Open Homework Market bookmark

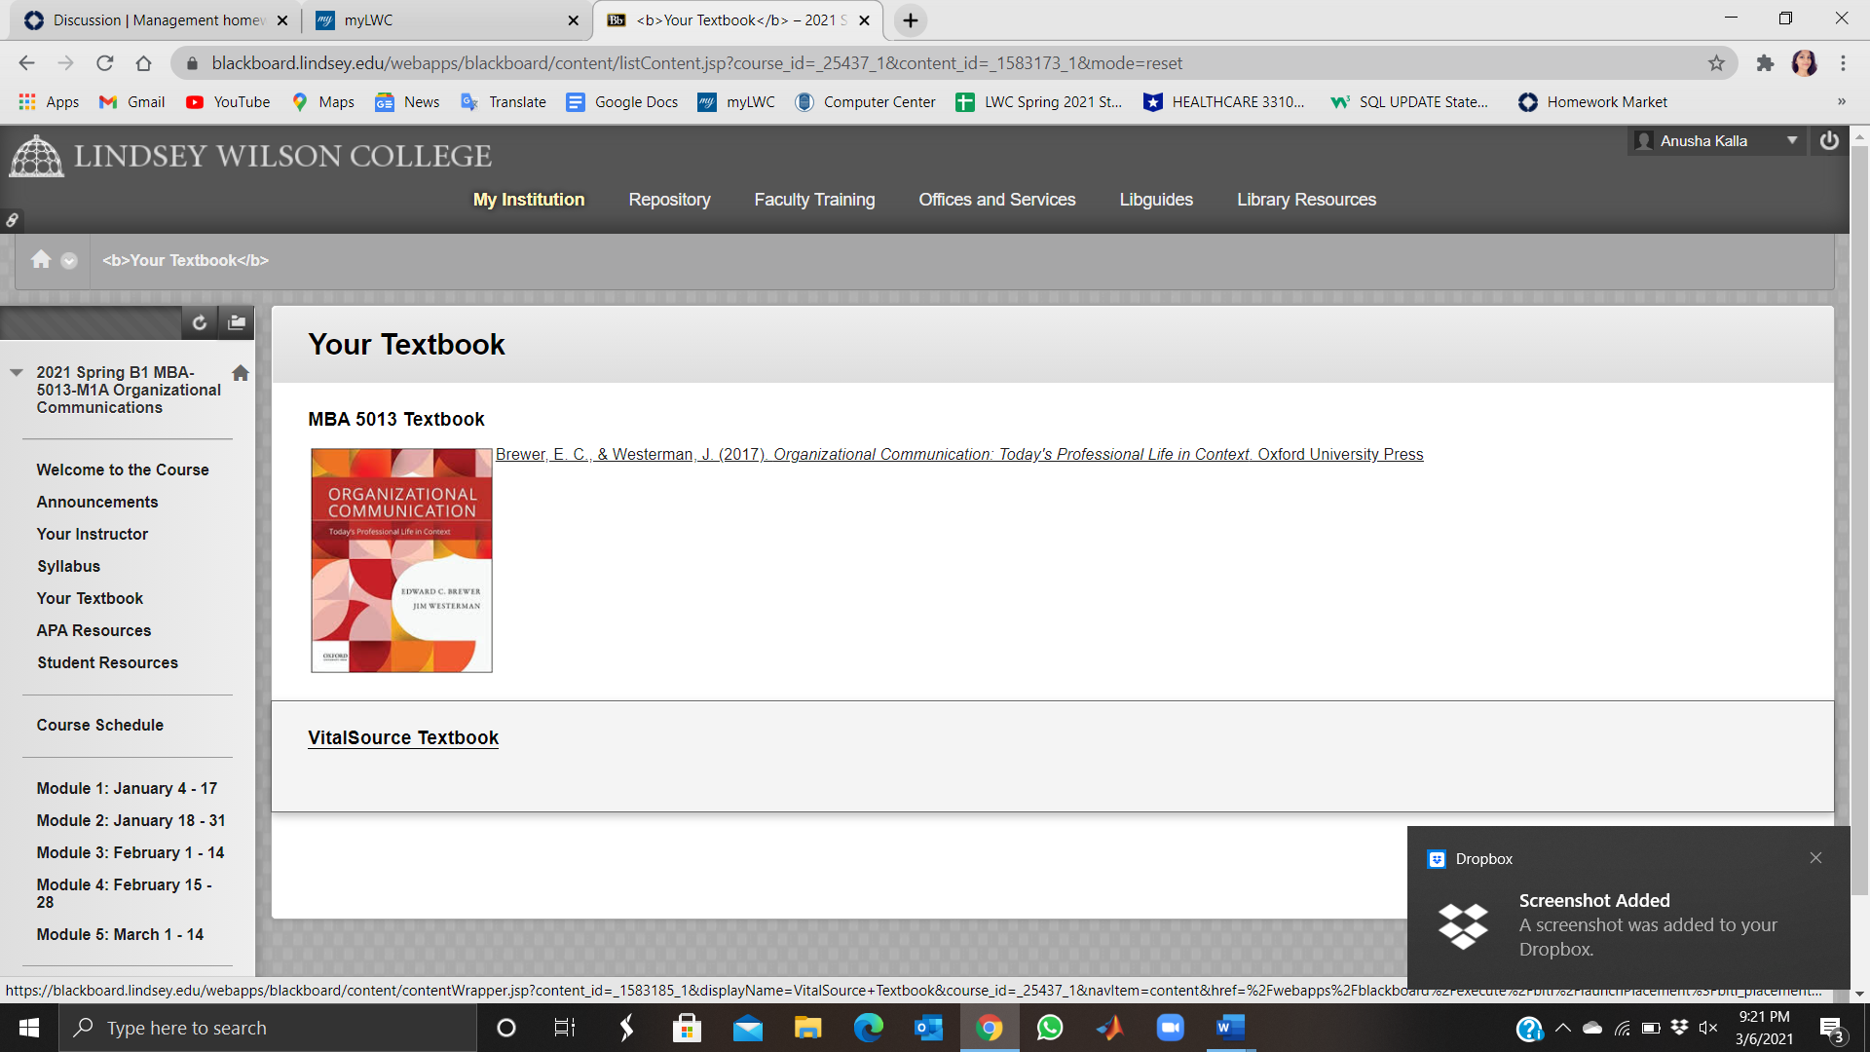tap(1592, 102)
